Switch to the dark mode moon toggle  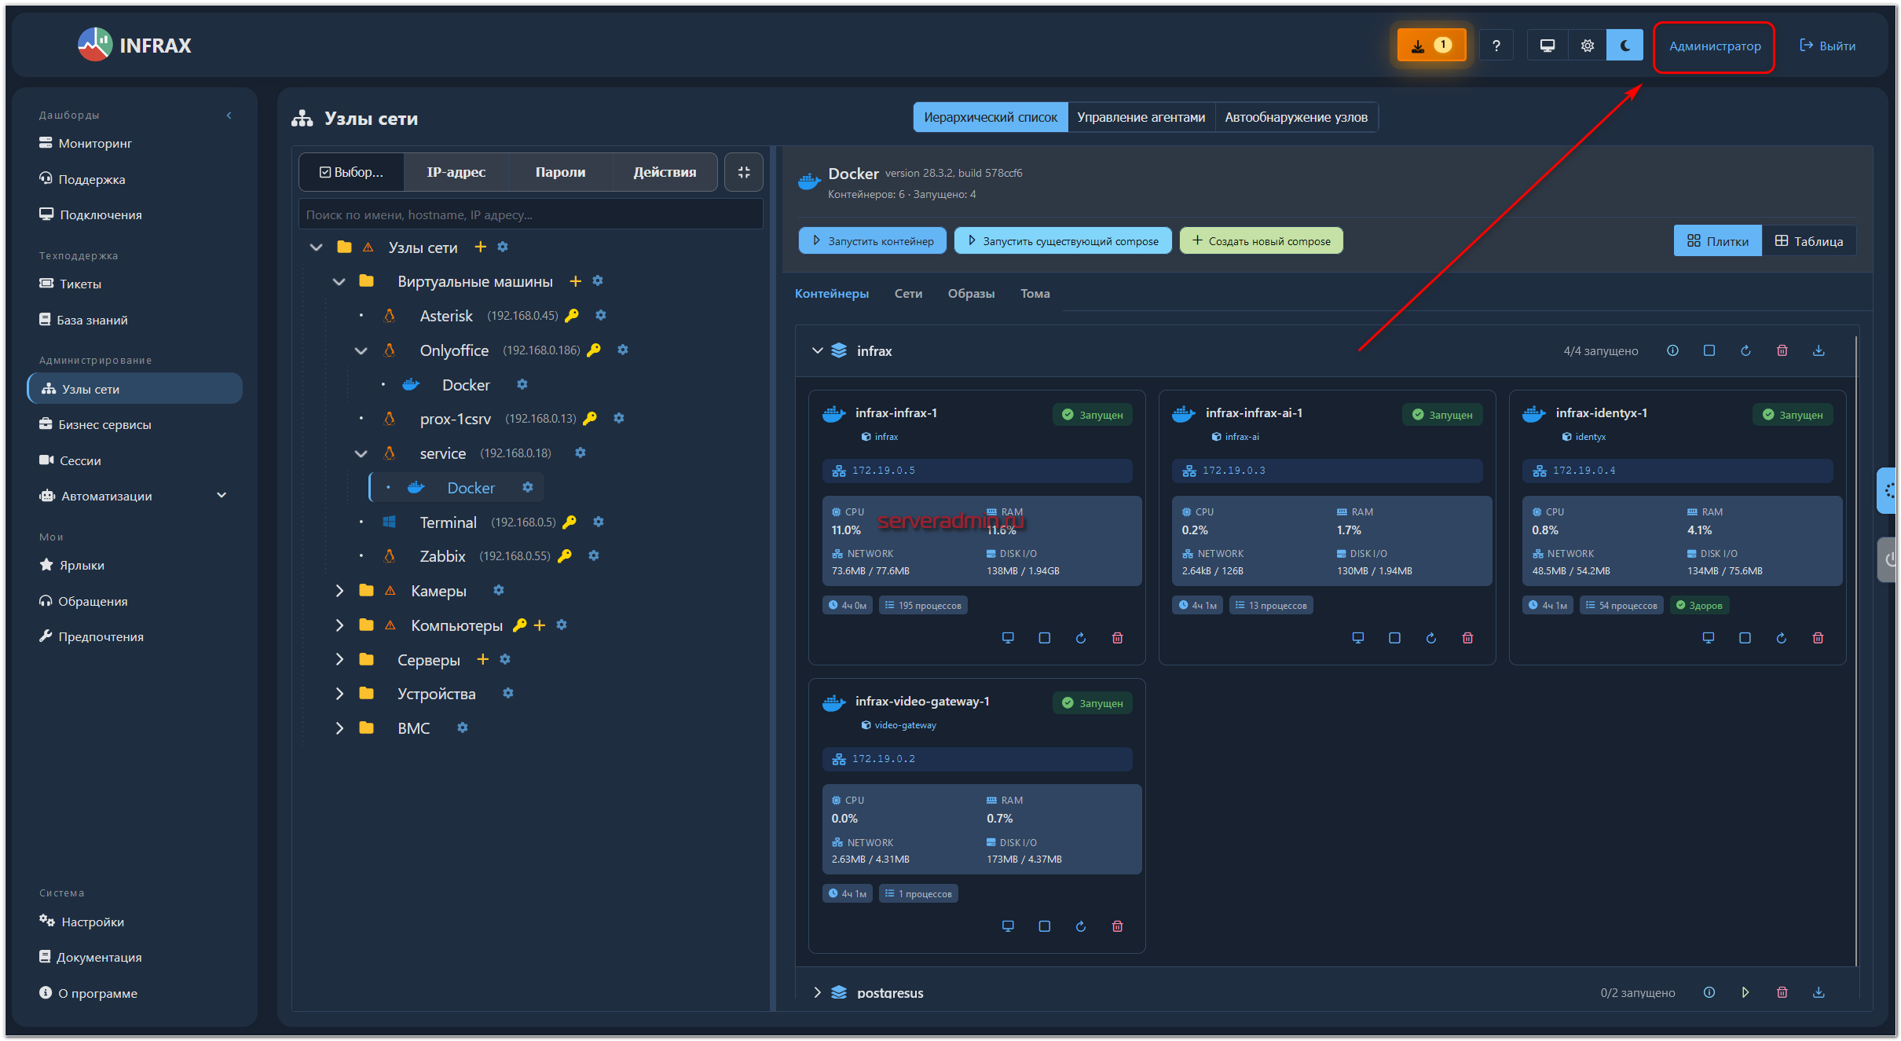(1624, 46)
